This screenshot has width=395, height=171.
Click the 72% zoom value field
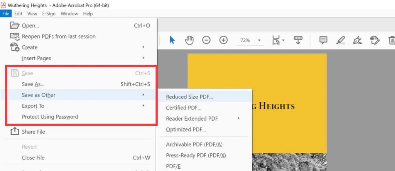245,40
